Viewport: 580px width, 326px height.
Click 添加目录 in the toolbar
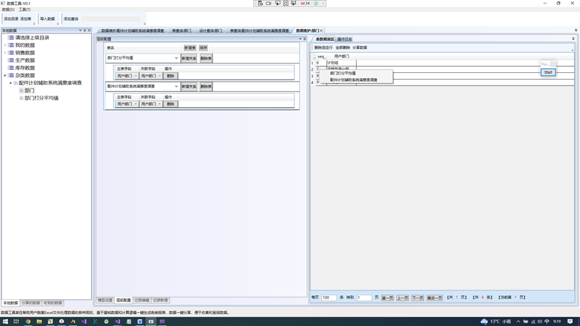11,19
